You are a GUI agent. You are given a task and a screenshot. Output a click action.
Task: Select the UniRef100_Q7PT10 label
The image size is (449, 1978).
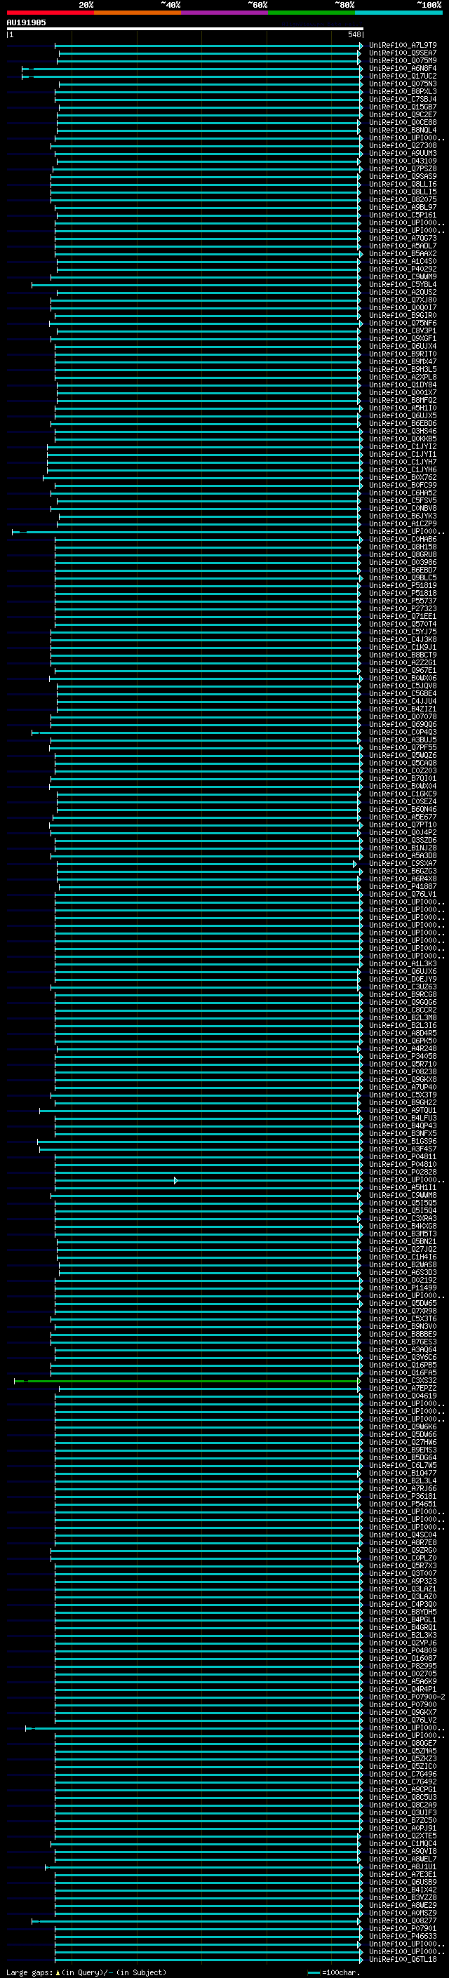403,825
